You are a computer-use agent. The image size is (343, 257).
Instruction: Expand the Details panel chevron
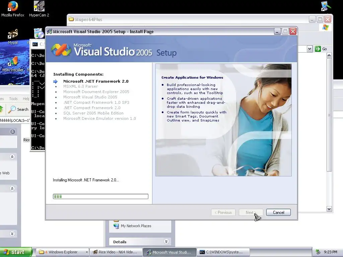[166, 242]
